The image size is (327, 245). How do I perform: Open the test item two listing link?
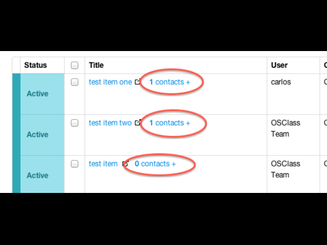pyautogui.click(x=110, y=123)
